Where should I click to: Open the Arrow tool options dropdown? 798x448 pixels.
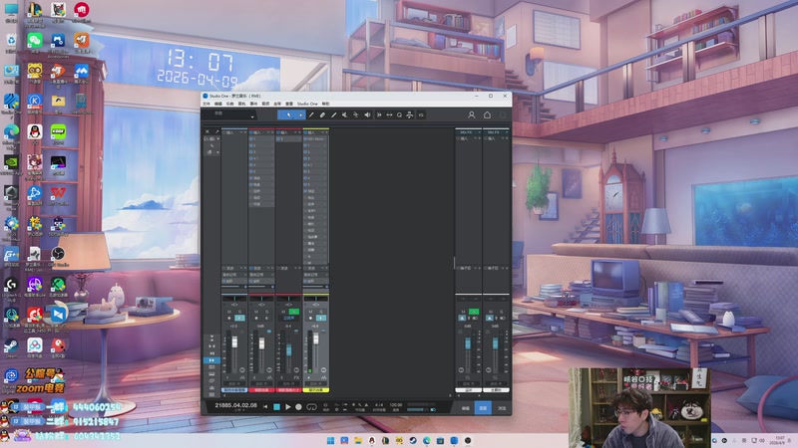pyautogui.click(x=301, y=115)
